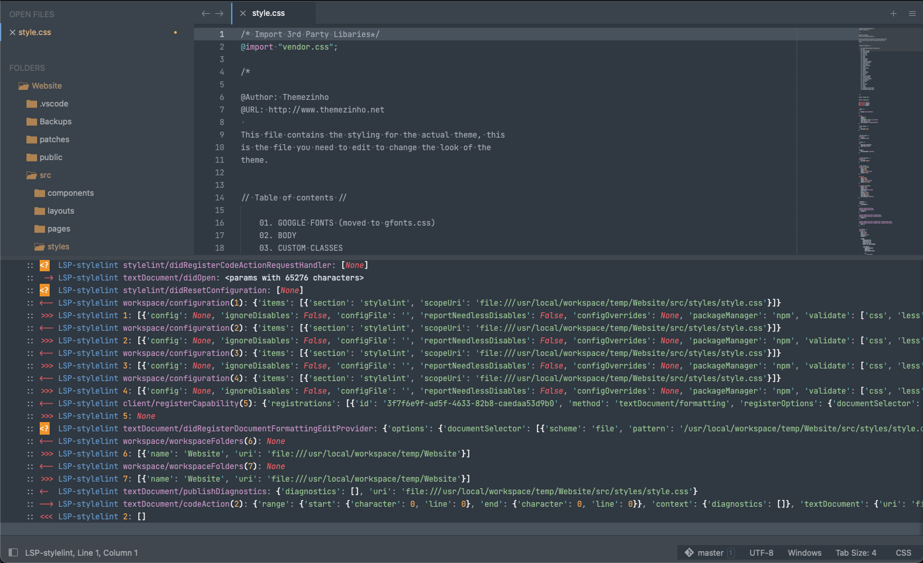
Task: Click the styles folder icon
Action: pos(39,247)
